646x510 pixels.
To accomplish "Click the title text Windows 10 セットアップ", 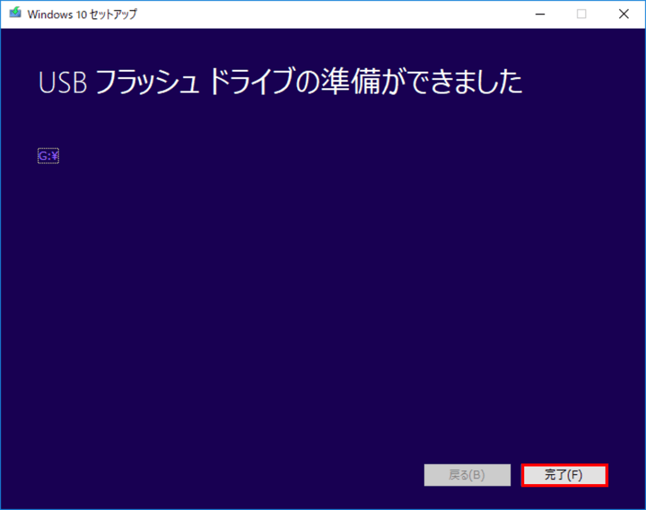I will (82, 14).
